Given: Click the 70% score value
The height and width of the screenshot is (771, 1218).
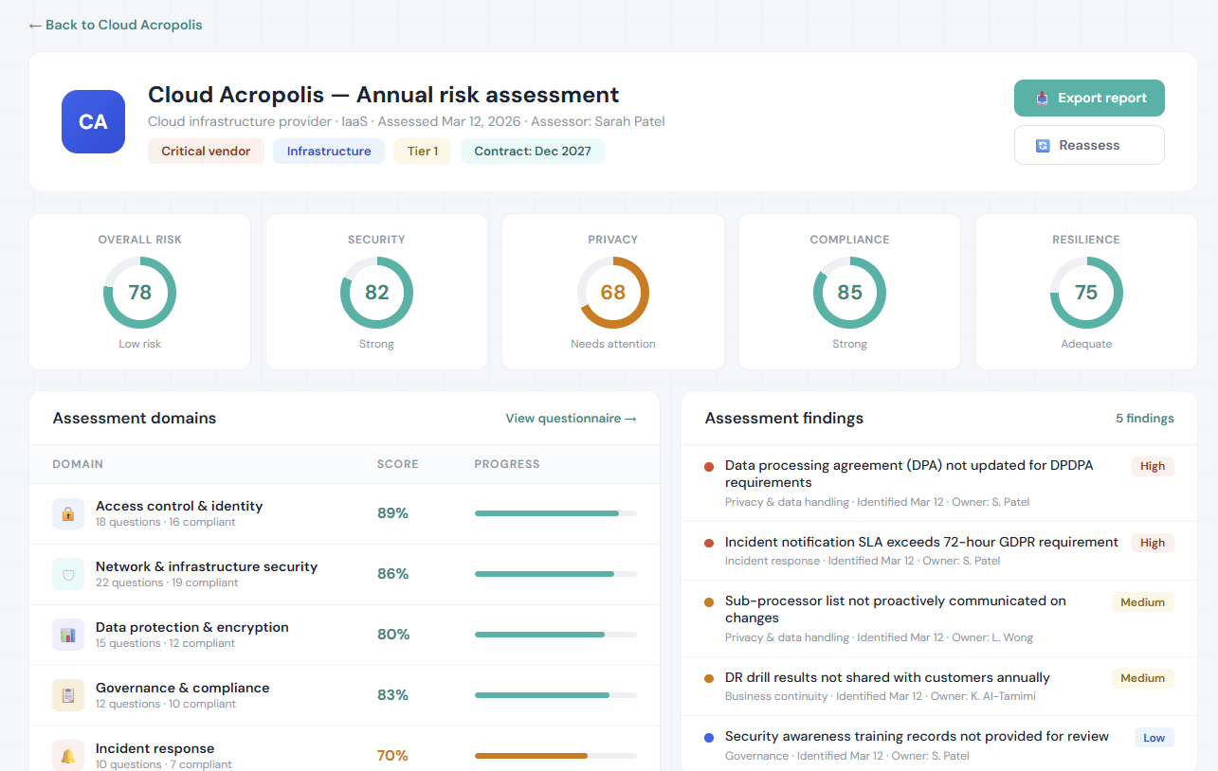Looking at the screenshot, I should [x=392, y=756].
